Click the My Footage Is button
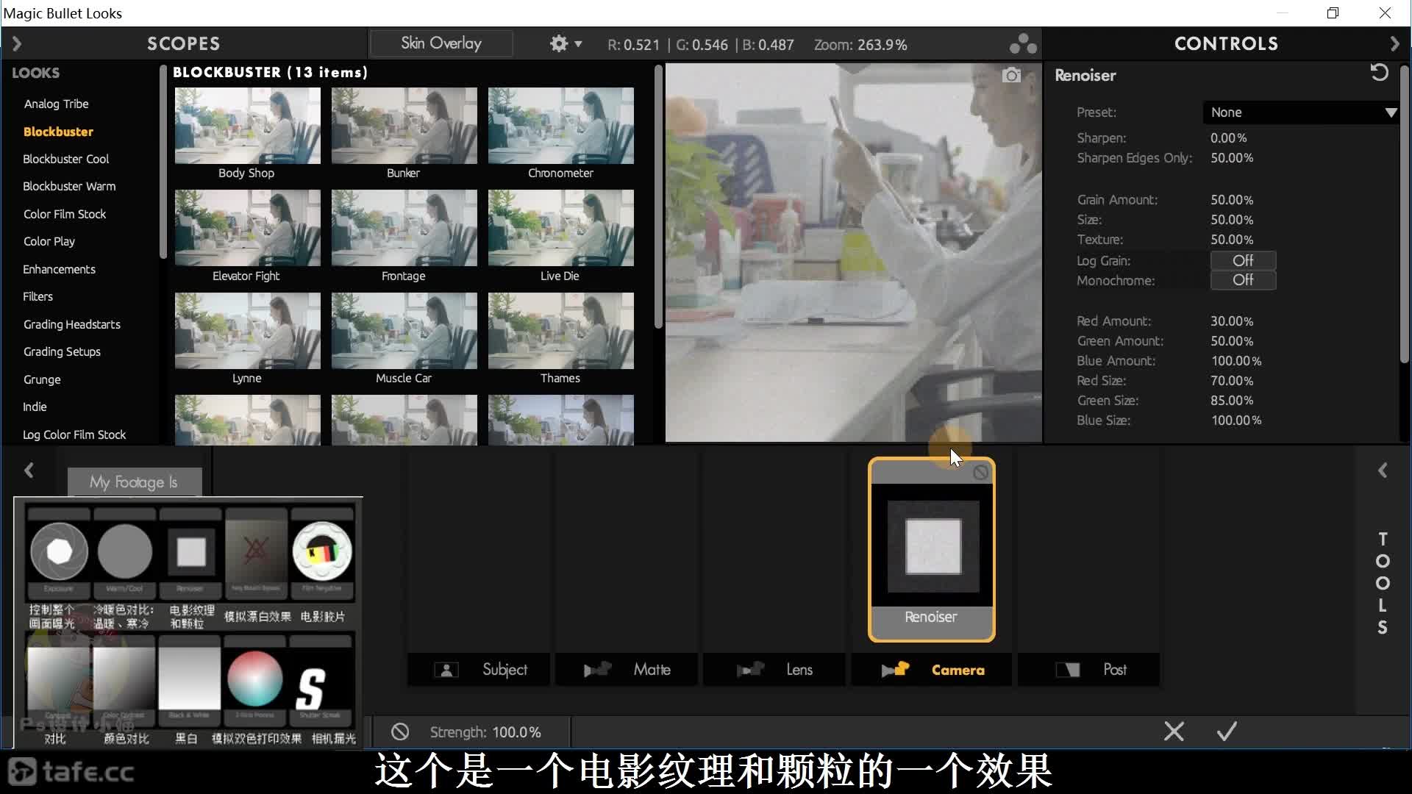The height and width of the screenshot is (794, 1412). (134, 482)
